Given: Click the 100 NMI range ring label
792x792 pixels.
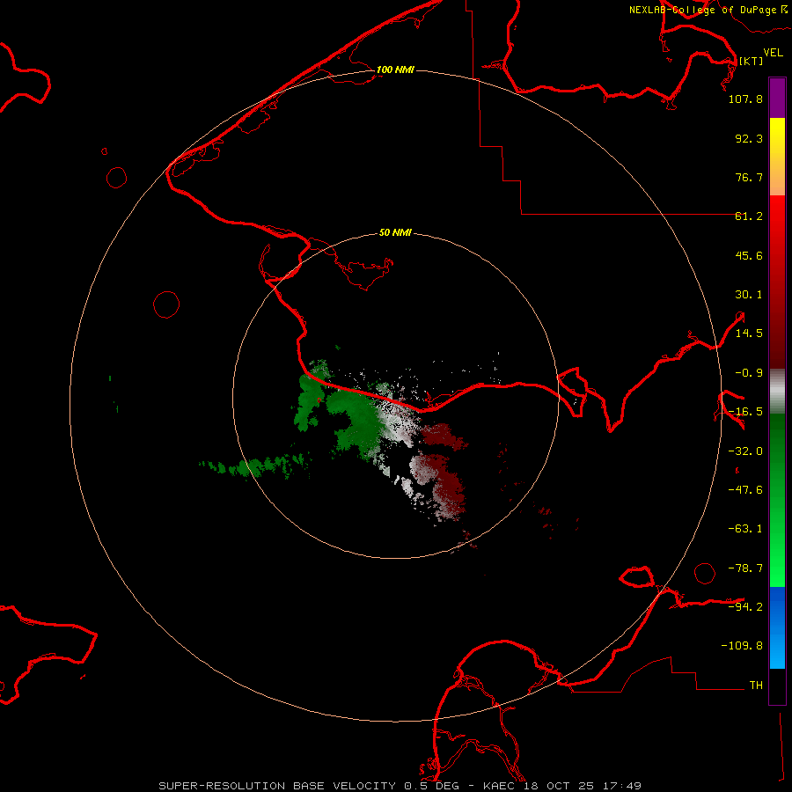Looking at the screenshot, I should click(x=395, y=70).
